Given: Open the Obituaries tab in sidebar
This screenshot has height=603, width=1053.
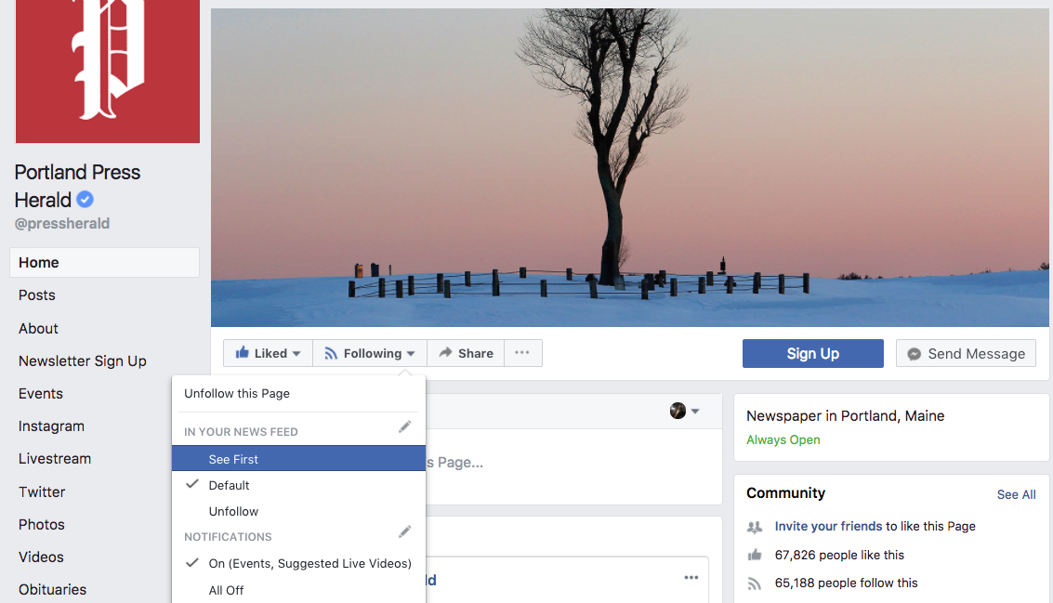Looking at the screenshot, I should point(52,589).
